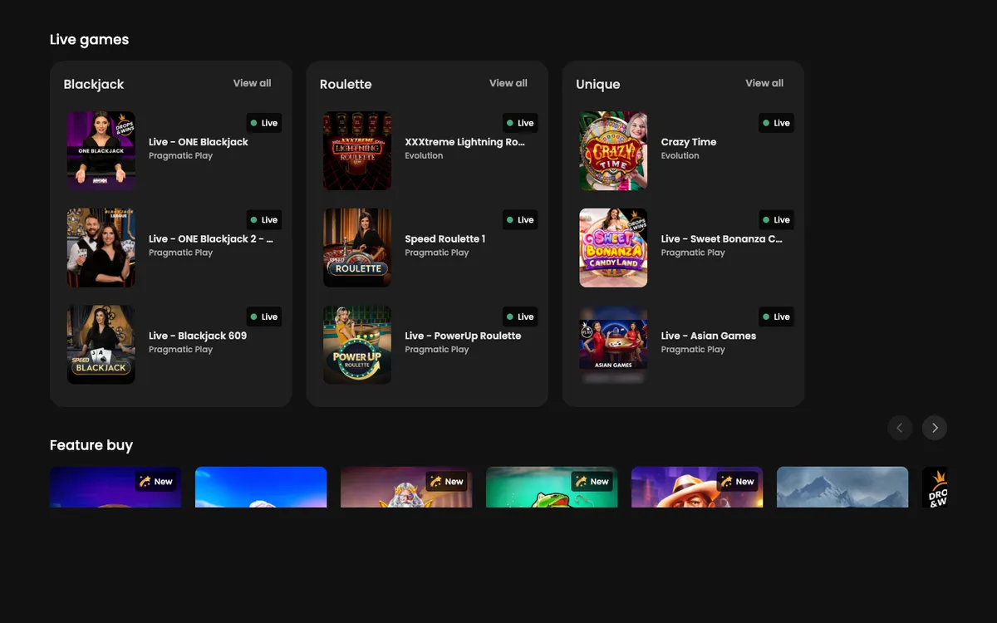This screenshot has width=997, height=623.
Task: Click the Roulette category heading
Action: click(346, 85)
